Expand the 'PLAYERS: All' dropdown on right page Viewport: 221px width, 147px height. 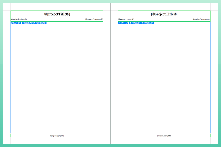click(x=148, y=23)
